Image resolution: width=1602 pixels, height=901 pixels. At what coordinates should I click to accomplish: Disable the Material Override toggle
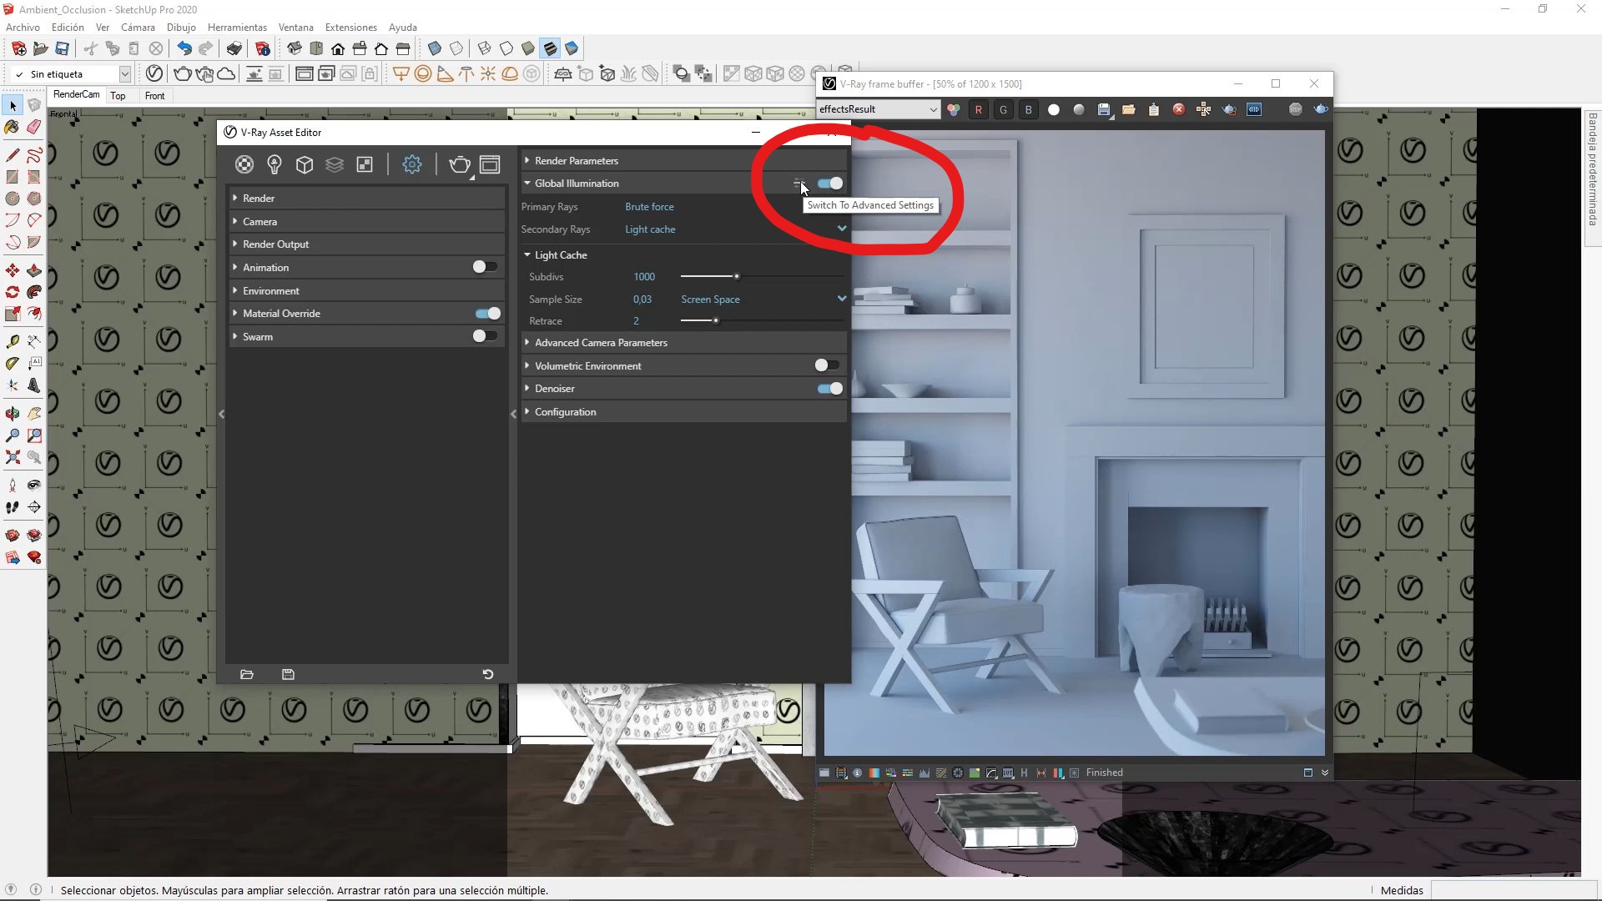pos(487,314)
